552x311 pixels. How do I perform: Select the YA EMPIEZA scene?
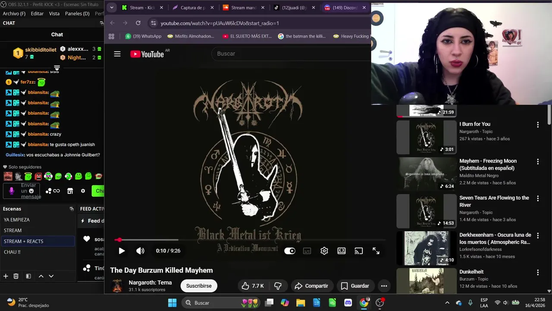38,220
